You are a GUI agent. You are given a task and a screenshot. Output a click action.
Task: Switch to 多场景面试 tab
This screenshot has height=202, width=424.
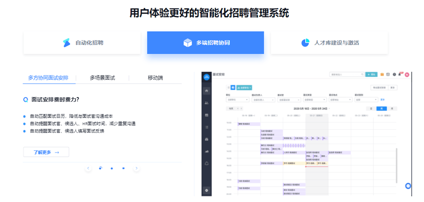[x=102, y=78]
